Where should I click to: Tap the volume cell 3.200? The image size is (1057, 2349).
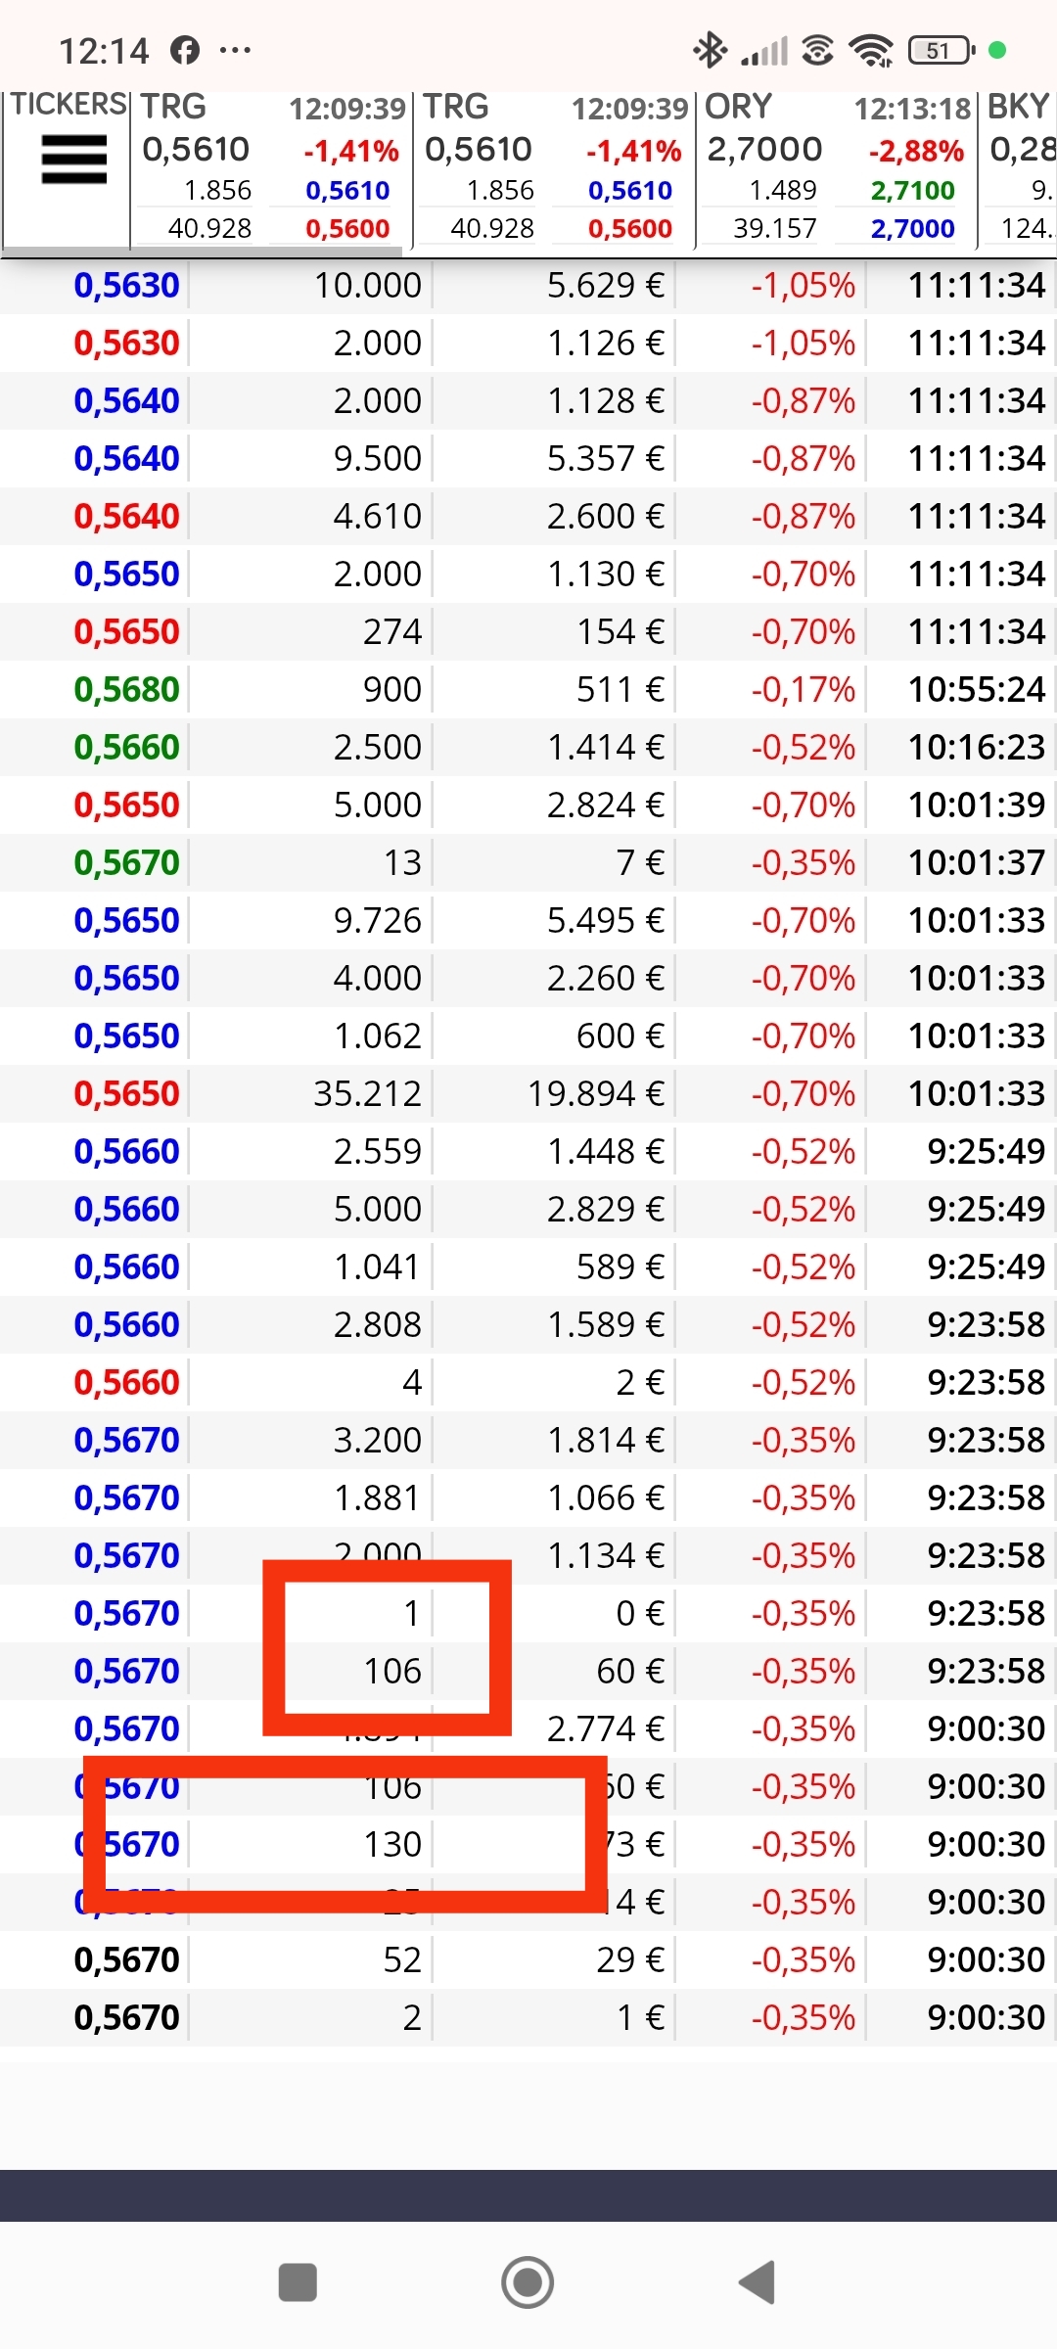(x=378, y=1441)
